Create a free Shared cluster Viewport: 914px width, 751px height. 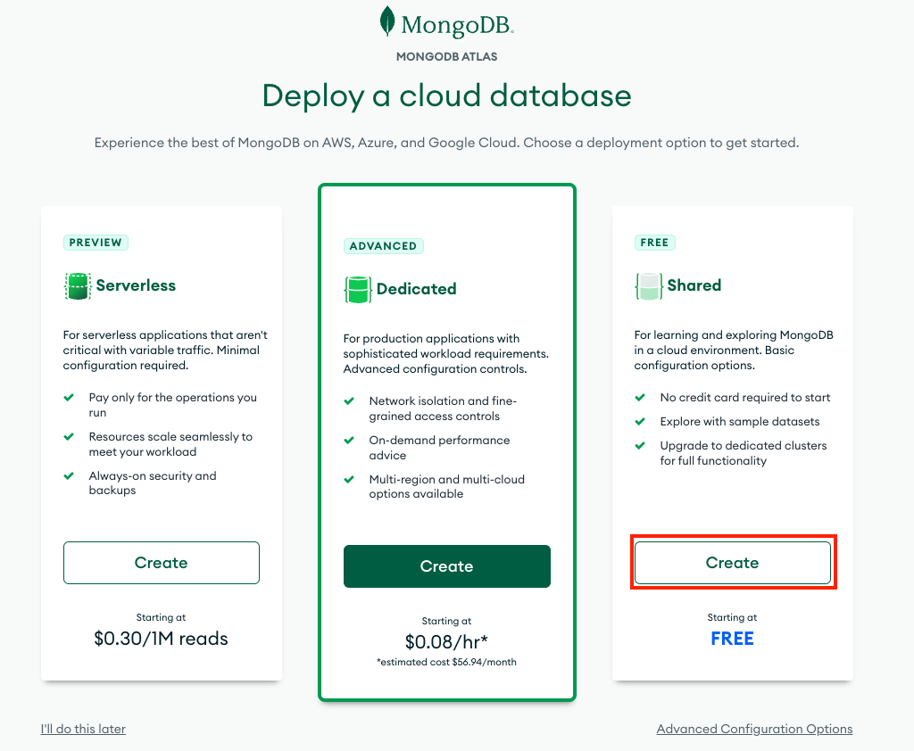click(733, 563)
